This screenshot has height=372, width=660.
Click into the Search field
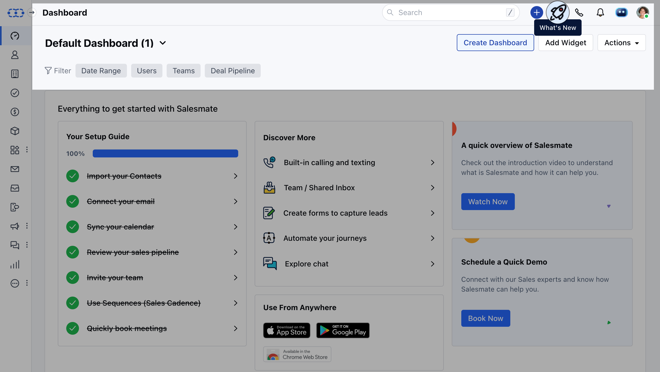pyautogui.click(x=450, y=12)
